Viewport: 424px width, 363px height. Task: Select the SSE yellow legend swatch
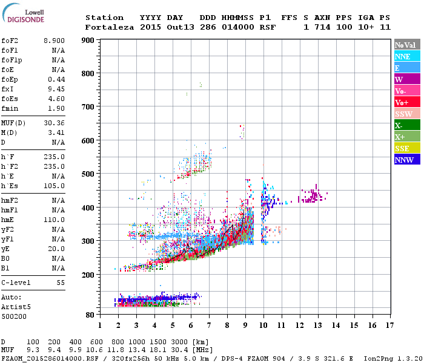click(x=407, y=148)
